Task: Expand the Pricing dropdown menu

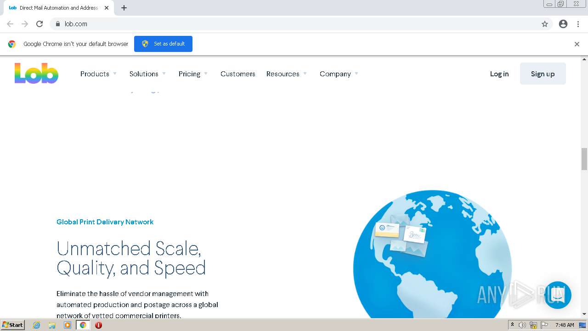Action: pos(193,74)
